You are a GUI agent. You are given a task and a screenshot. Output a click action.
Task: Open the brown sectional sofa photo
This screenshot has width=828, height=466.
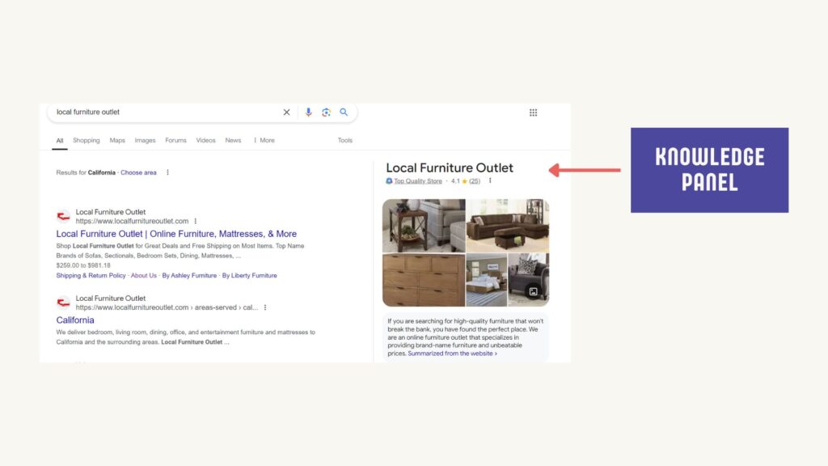(x=508, y=226)
